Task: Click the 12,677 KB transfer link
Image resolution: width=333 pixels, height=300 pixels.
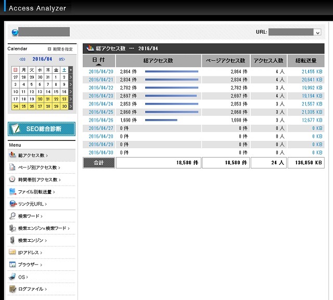Action: pos(312,120)
